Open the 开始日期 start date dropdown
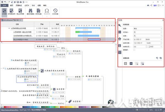 161,40
